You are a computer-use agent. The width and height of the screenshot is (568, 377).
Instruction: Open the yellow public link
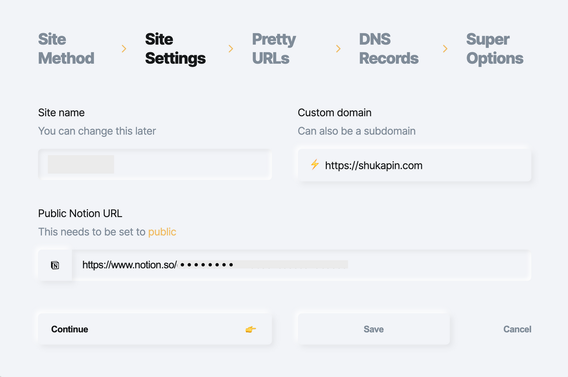pyautogui.click(x=162, y=232)
